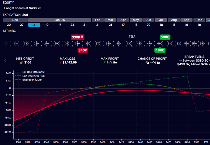Click the left chevron beside Net Credit
The width and height of the screenshot is (210, 145).
(5, 61)
